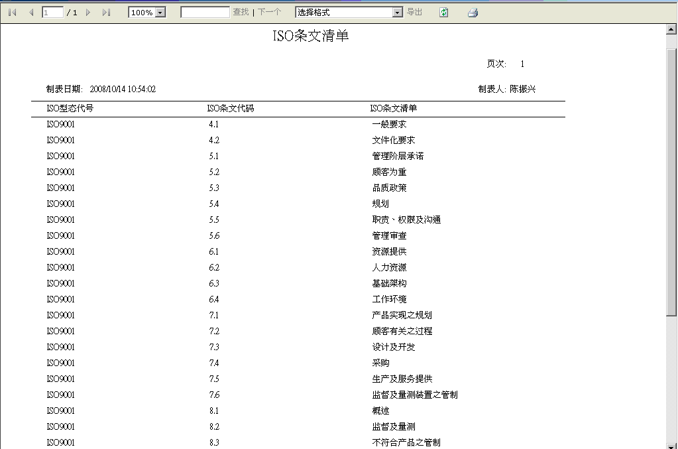The width and height of the screenshot is (678, 449).
Task: Click the scrollbar down arrow
Action: click(671, 444)
